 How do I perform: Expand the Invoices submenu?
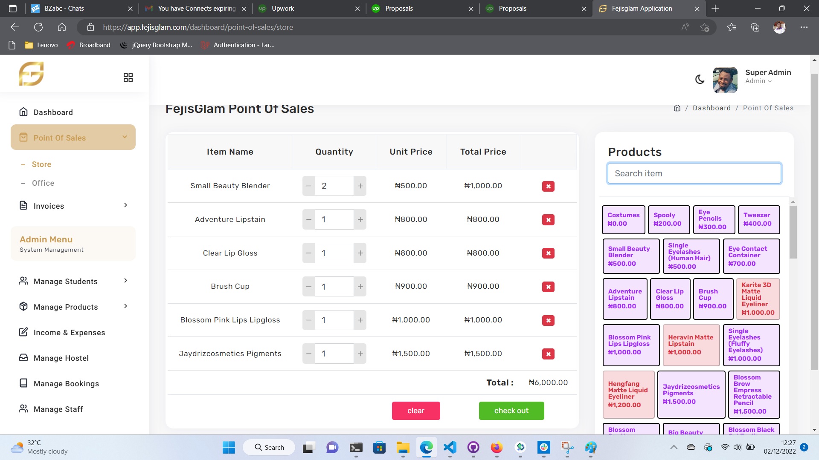coord(125,205)
